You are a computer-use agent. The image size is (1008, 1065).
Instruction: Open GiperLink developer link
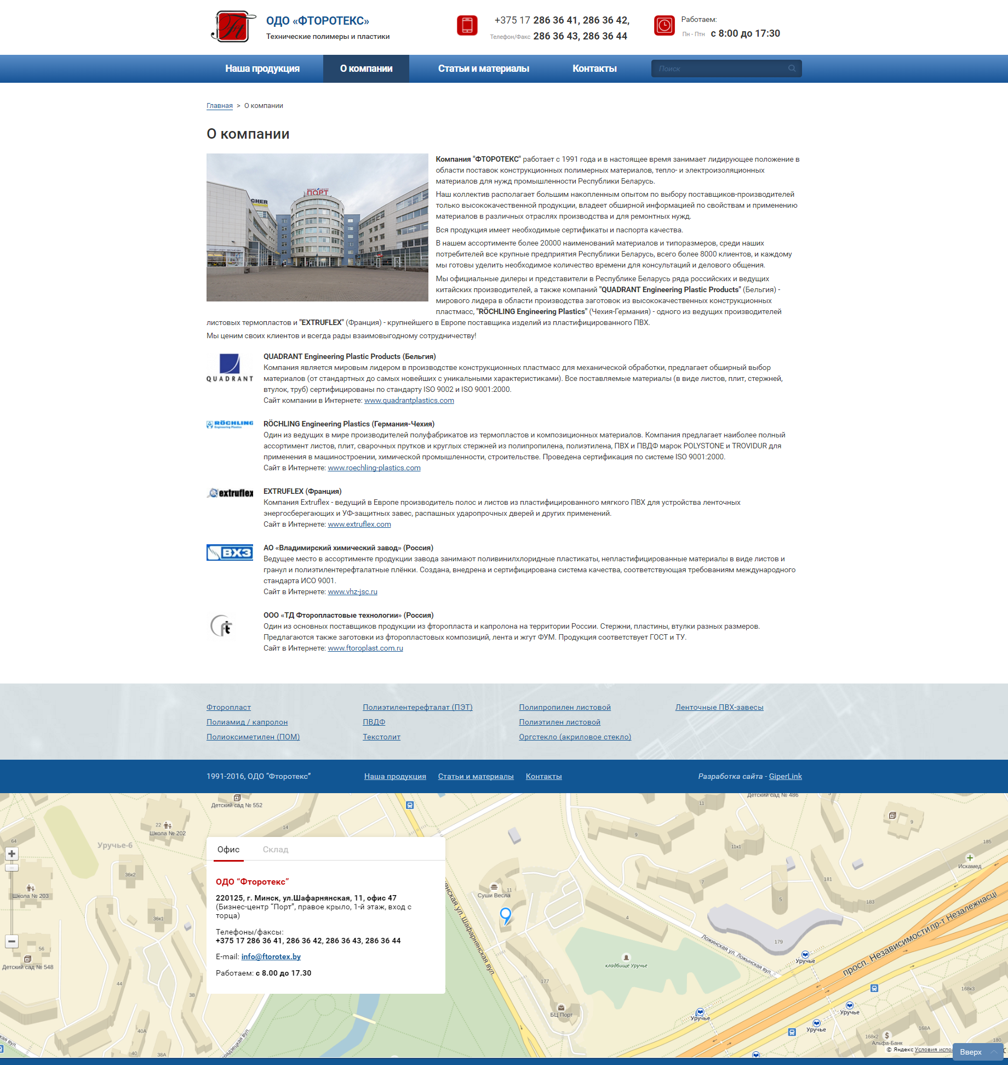coord(786,776)
